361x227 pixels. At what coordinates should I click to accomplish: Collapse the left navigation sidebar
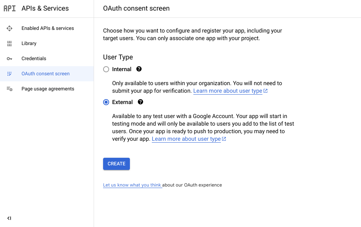9,218
